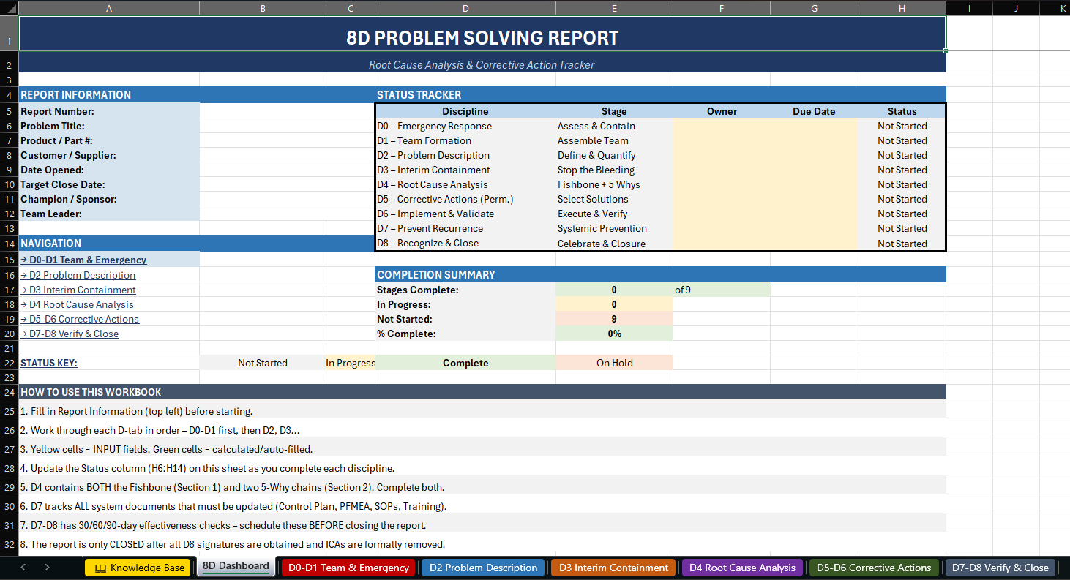Select the Not Started status for D1 Team Formation
Viewport: 1070px width, 580px height.
(x=902, y=140)
